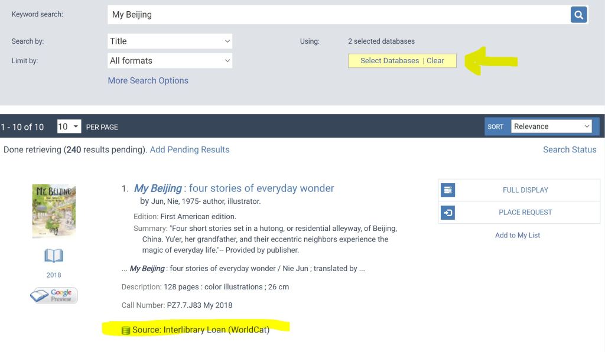Open the Search by Title dropdown
The image size is (605, 352).
point(170,41)
